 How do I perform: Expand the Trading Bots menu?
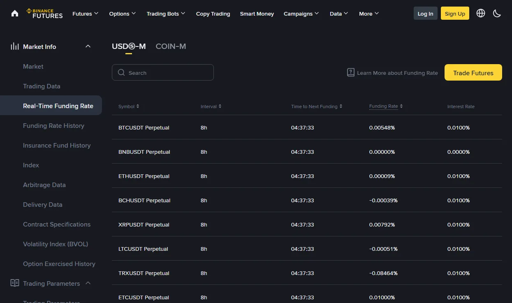(166, 14)
